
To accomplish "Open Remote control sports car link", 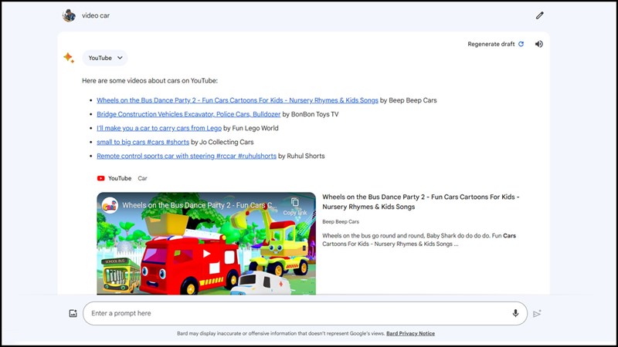I will pos(186,156).
